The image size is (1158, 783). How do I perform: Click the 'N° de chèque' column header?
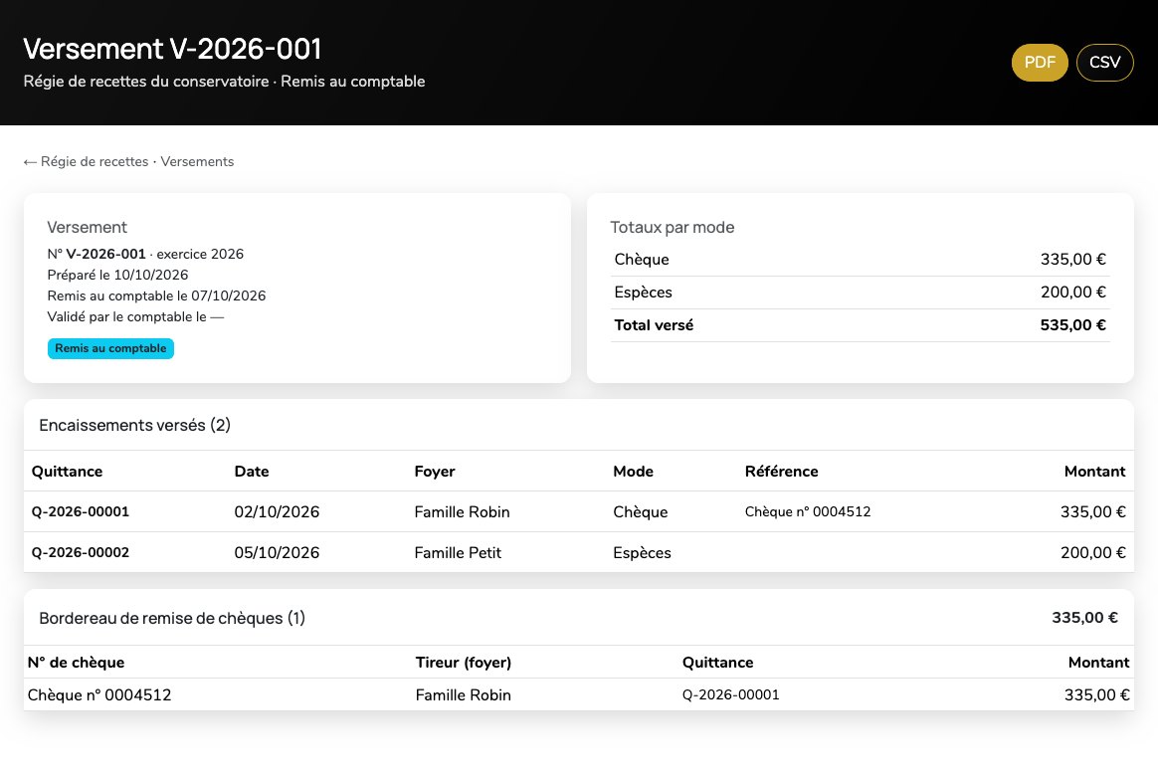[x=76, y=663]
